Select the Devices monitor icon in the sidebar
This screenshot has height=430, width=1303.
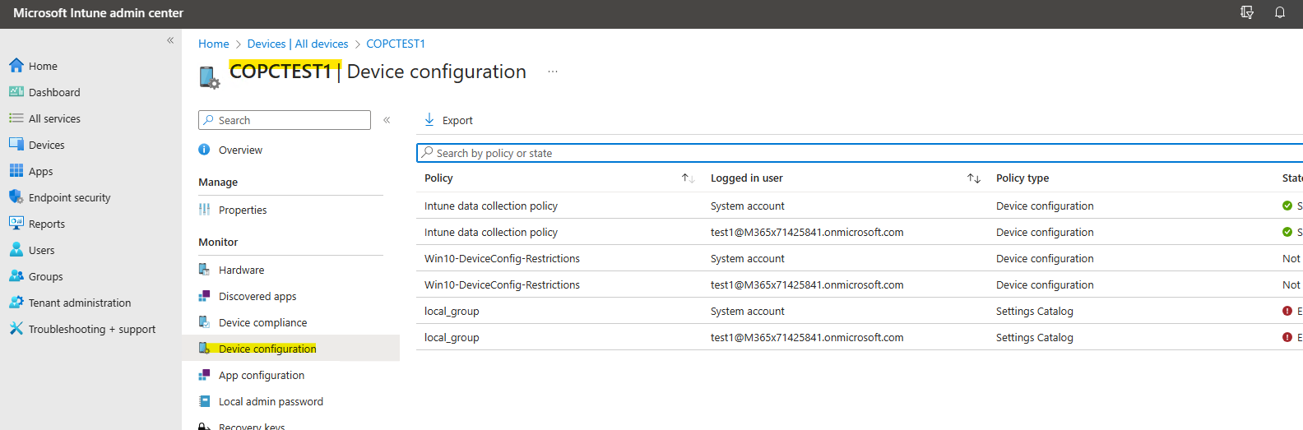coord(16,144)
